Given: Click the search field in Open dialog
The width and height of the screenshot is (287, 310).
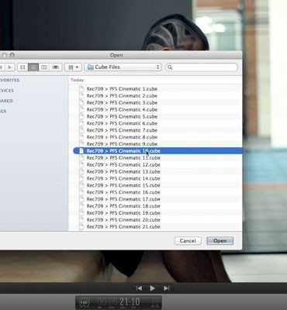Looking at the screenshot, I should [x=202, y=67].
